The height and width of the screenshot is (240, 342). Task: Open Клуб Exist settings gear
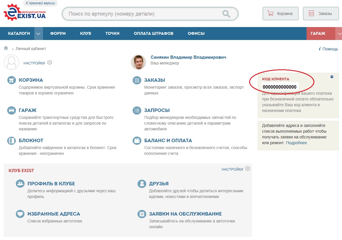click(x=248, y=169)
